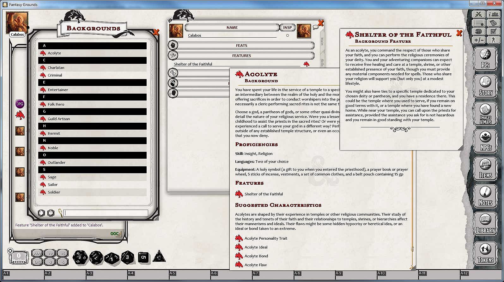The height and width of the screenshot is (282, 504).
Task: Click the modifier stack reset icon
Action: point(10,251)
